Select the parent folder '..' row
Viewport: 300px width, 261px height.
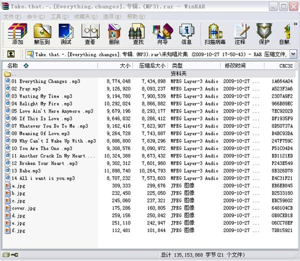(x=149, y=73)
